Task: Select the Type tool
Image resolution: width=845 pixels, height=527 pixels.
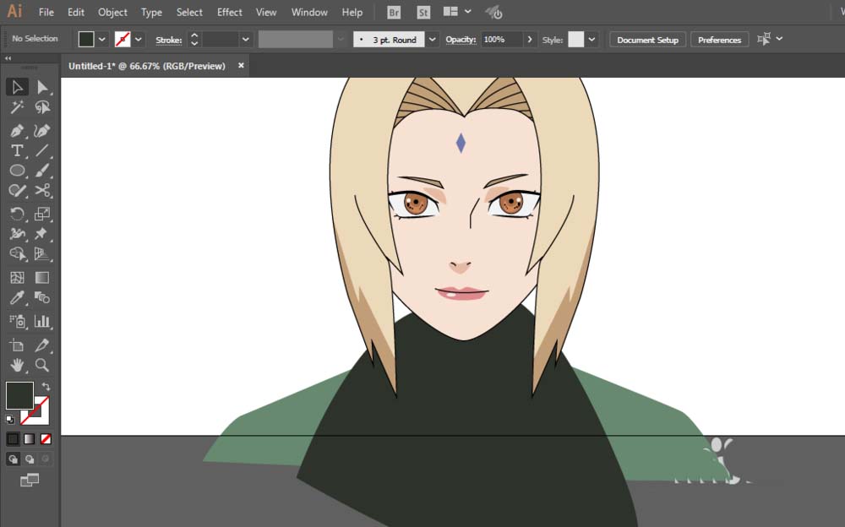Action: [x=17, y=151]
